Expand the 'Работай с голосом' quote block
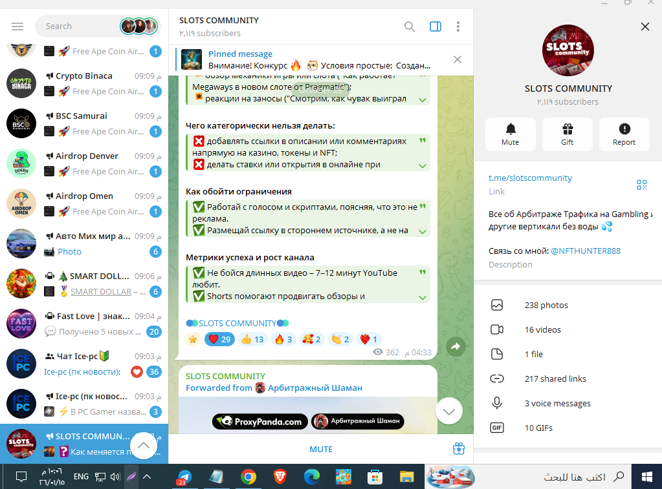The height and width of the screenshot is (489, 662). tap(422, 231)
